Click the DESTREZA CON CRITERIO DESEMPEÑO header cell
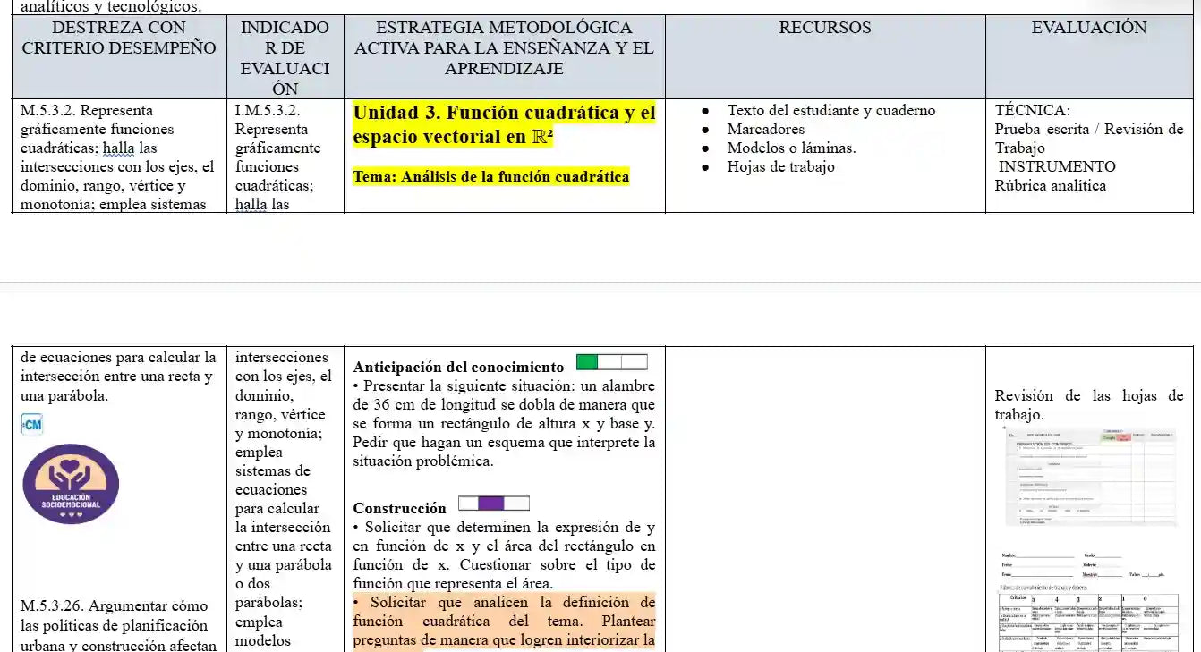 point(118,38)
